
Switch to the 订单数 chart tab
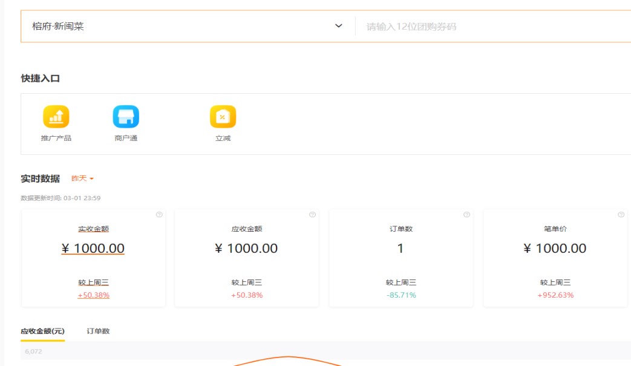pos(98,331)
